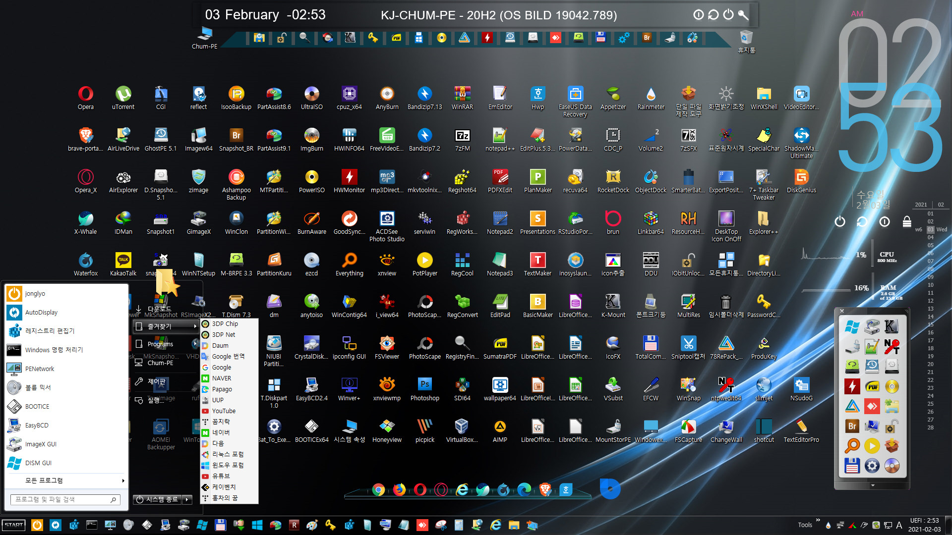Image resolution: width=952 pixels, height=535 pixels.
Task: Open 볼륨 믹서 from the start menu
Action: (x=66, y=388)
